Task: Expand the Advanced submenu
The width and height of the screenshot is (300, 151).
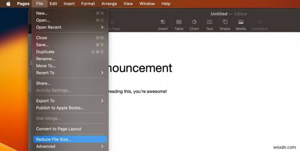Action: 70,147
